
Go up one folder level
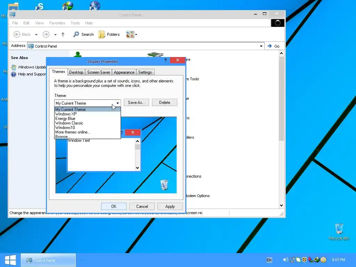pos(63,34)
